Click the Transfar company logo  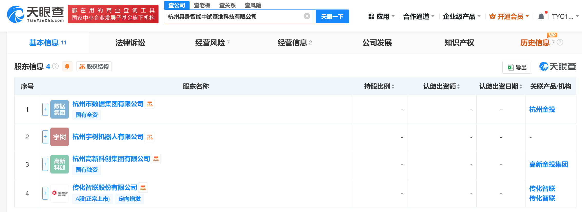point(60,193)
